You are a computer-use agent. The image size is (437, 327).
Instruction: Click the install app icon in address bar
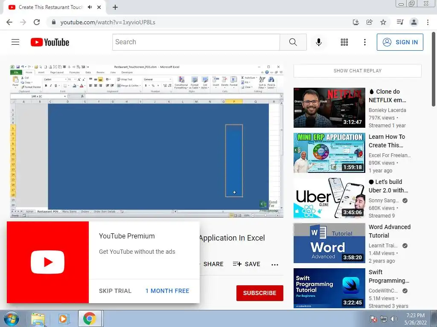pos(355,22)
